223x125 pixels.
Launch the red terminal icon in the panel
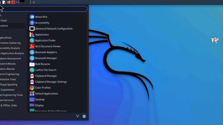tap(13, 2)
